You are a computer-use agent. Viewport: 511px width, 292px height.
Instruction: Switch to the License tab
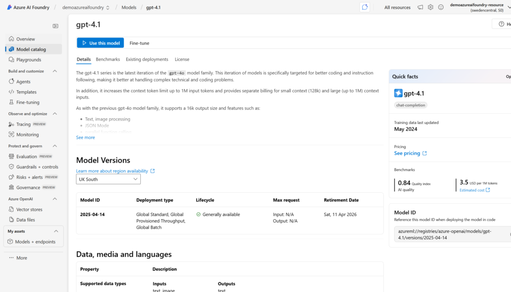[182, 59]
